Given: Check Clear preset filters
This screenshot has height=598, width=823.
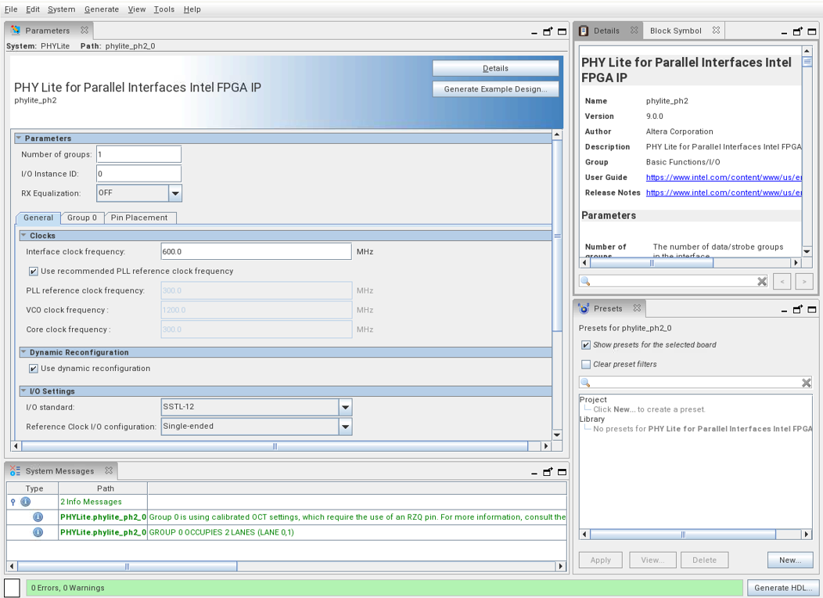Looking at the screenshot, I should [586, 365].
